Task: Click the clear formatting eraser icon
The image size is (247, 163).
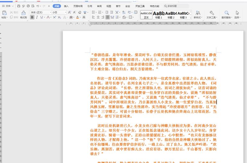Action: 79,12
